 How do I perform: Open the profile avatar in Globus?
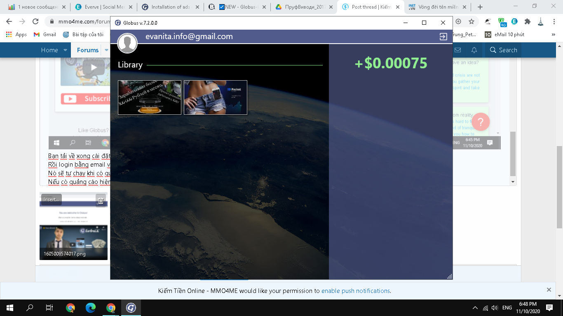pos(127,43)
